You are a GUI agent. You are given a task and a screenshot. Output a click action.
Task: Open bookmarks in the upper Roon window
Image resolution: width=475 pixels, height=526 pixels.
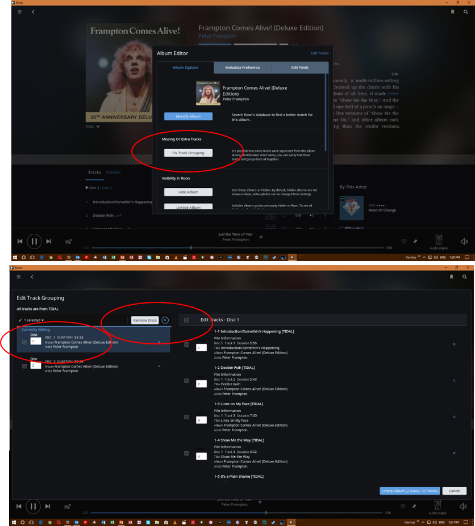click(x=452, y=12)
